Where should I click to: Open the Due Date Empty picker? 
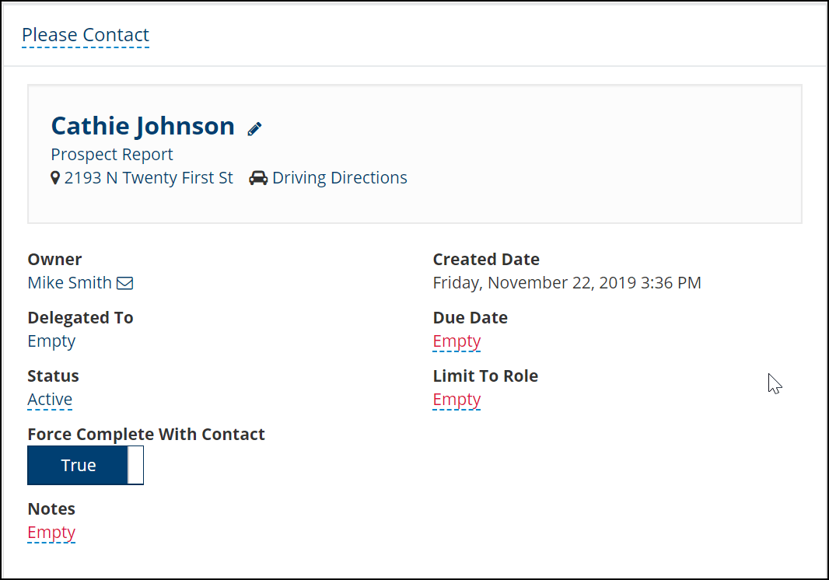tap(456, 341)
